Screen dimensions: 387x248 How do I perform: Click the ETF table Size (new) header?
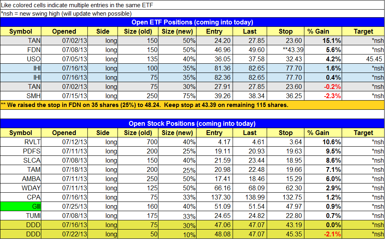pyautogui.click(x=177, y=32)
